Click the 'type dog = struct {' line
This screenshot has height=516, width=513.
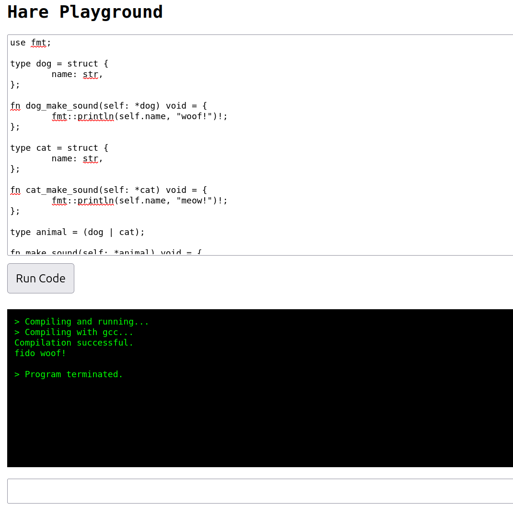pos(59,64)
